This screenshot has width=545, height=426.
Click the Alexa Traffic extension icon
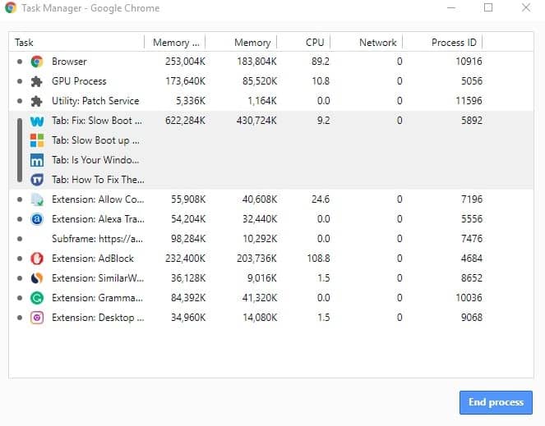[37, 219]
